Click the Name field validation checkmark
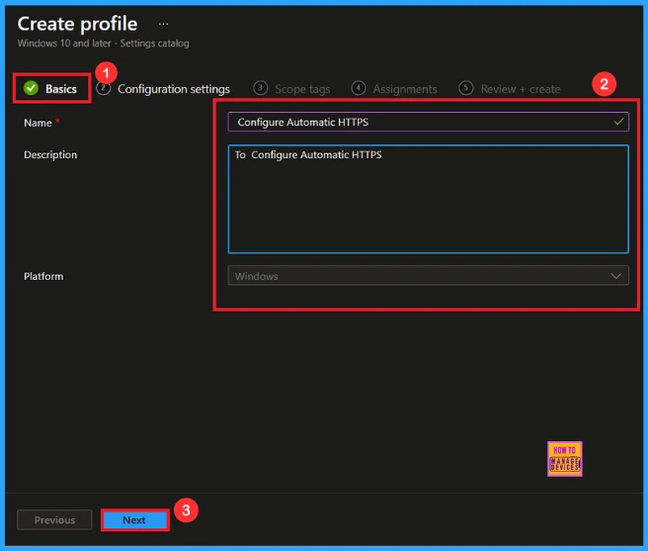Image resolution: width=648 pixels, height=551 pixels. [618, 122]
